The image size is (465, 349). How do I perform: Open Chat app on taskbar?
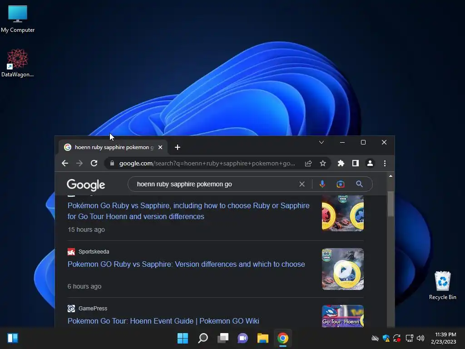[x=242, y=338]
